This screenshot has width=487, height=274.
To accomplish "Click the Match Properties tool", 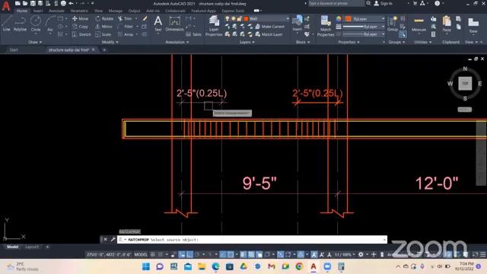I will pyautogui.click(x=326, y=26).
